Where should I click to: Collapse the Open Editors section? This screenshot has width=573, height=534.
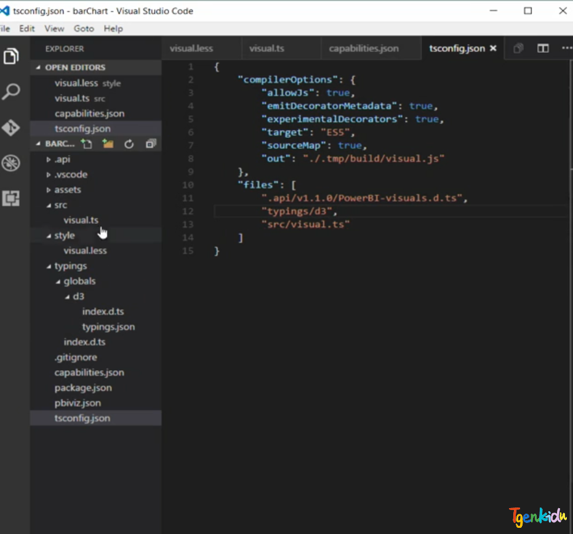(x=38, y=68)
